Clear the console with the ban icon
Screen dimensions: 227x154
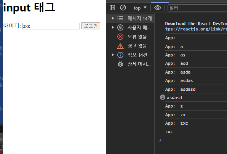pos(123,8)
